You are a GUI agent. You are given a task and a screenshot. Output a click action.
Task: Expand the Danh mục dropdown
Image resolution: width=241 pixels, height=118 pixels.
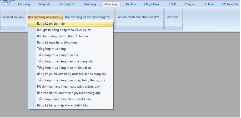173,17
